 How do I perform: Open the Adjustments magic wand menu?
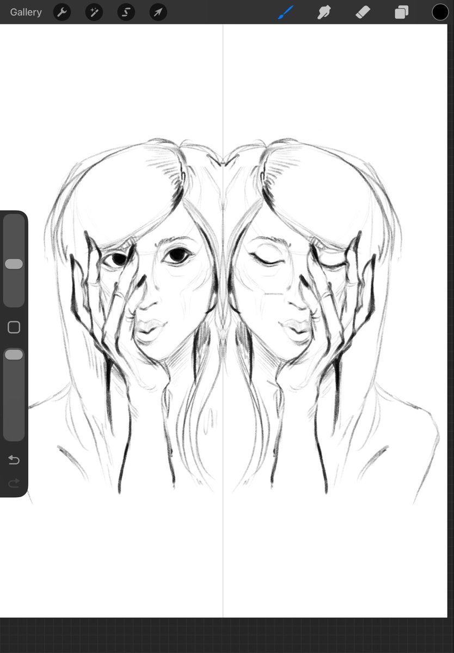[x=94, y=12]
